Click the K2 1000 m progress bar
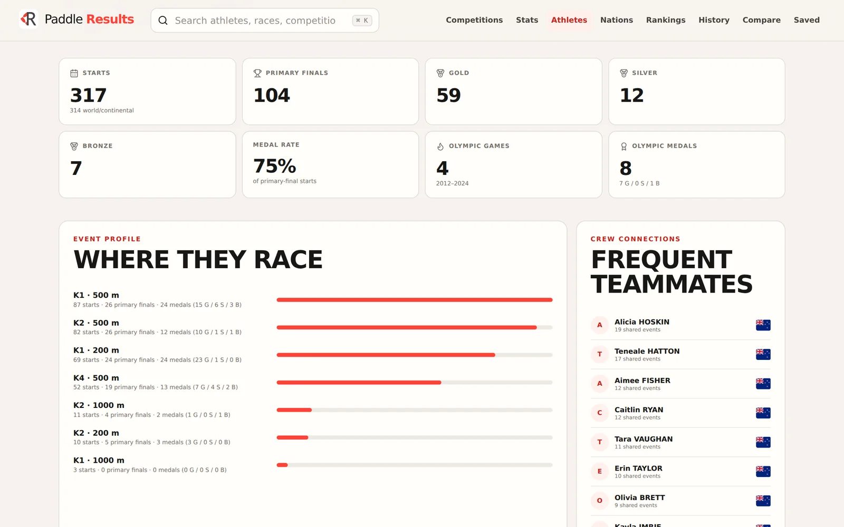Viewport: 844px width, 527px height. [415, 410]
